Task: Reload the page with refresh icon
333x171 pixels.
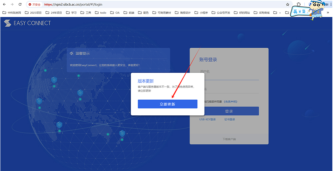Action: coord(20,5)
